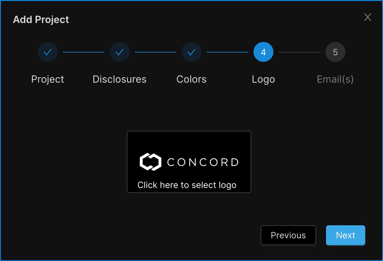383x261 pixels.
Task: Switch to the Colors step label
Action: [191, 79]
